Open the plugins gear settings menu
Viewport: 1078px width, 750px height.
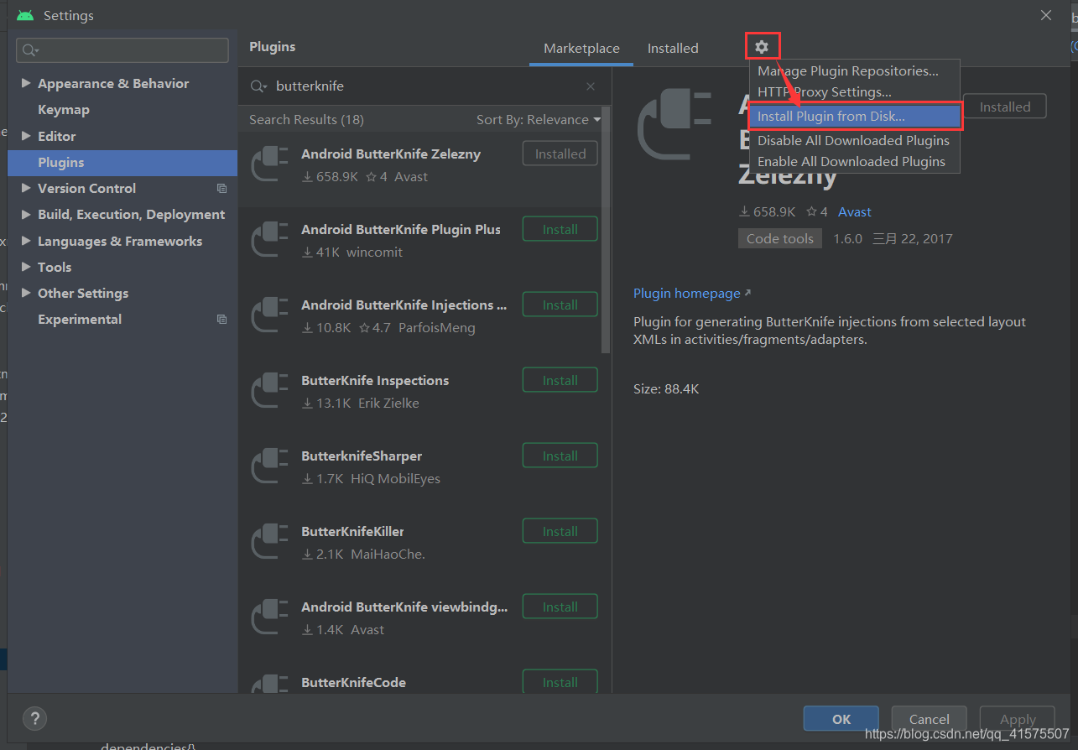(762, 47)
